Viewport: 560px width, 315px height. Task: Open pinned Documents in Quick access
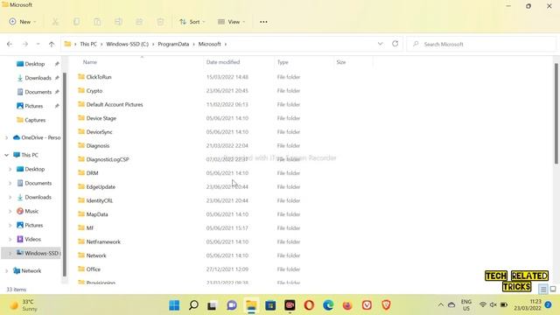tap(38, 92)
